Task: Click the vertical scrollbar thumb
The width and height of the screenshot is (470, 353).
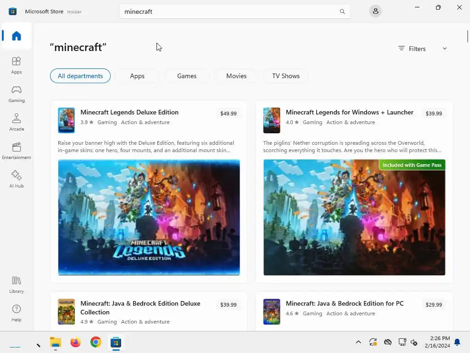Action: point(467,36)
